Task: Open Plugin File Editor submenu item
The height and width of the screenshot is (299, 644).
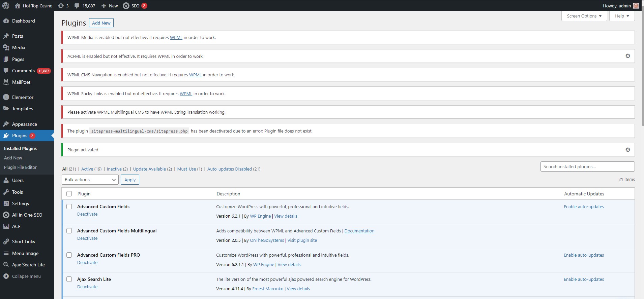Action: pos(20,167)
